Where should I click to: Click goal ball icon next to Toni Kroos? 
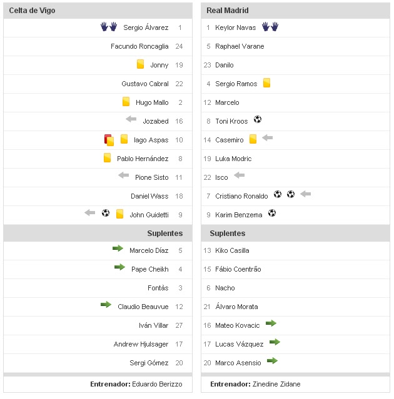click(257, 121)
